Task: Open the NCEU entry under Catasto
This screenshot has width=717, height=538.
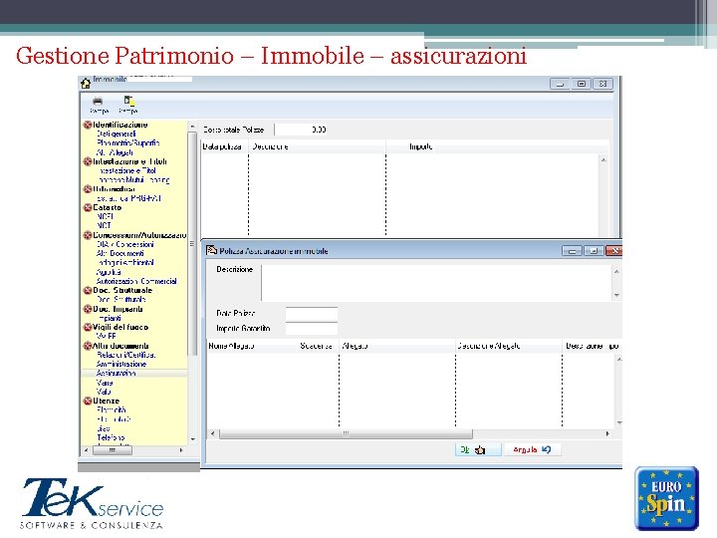Action: (x=106, y=216)
